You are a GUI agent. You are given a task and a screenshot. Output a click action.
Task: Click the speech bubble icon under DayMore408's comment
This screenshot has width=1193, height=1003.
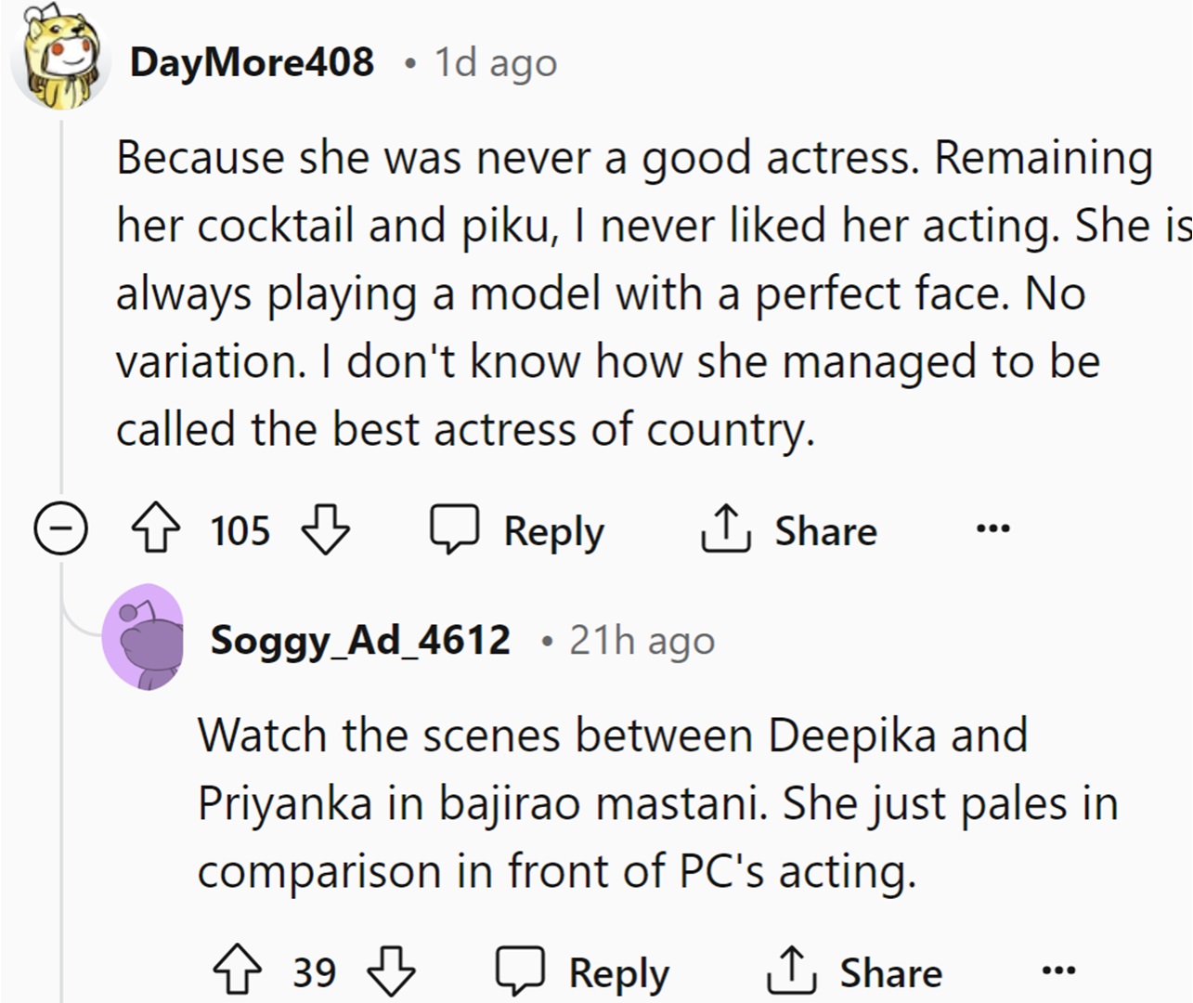(x=454, y=529)
